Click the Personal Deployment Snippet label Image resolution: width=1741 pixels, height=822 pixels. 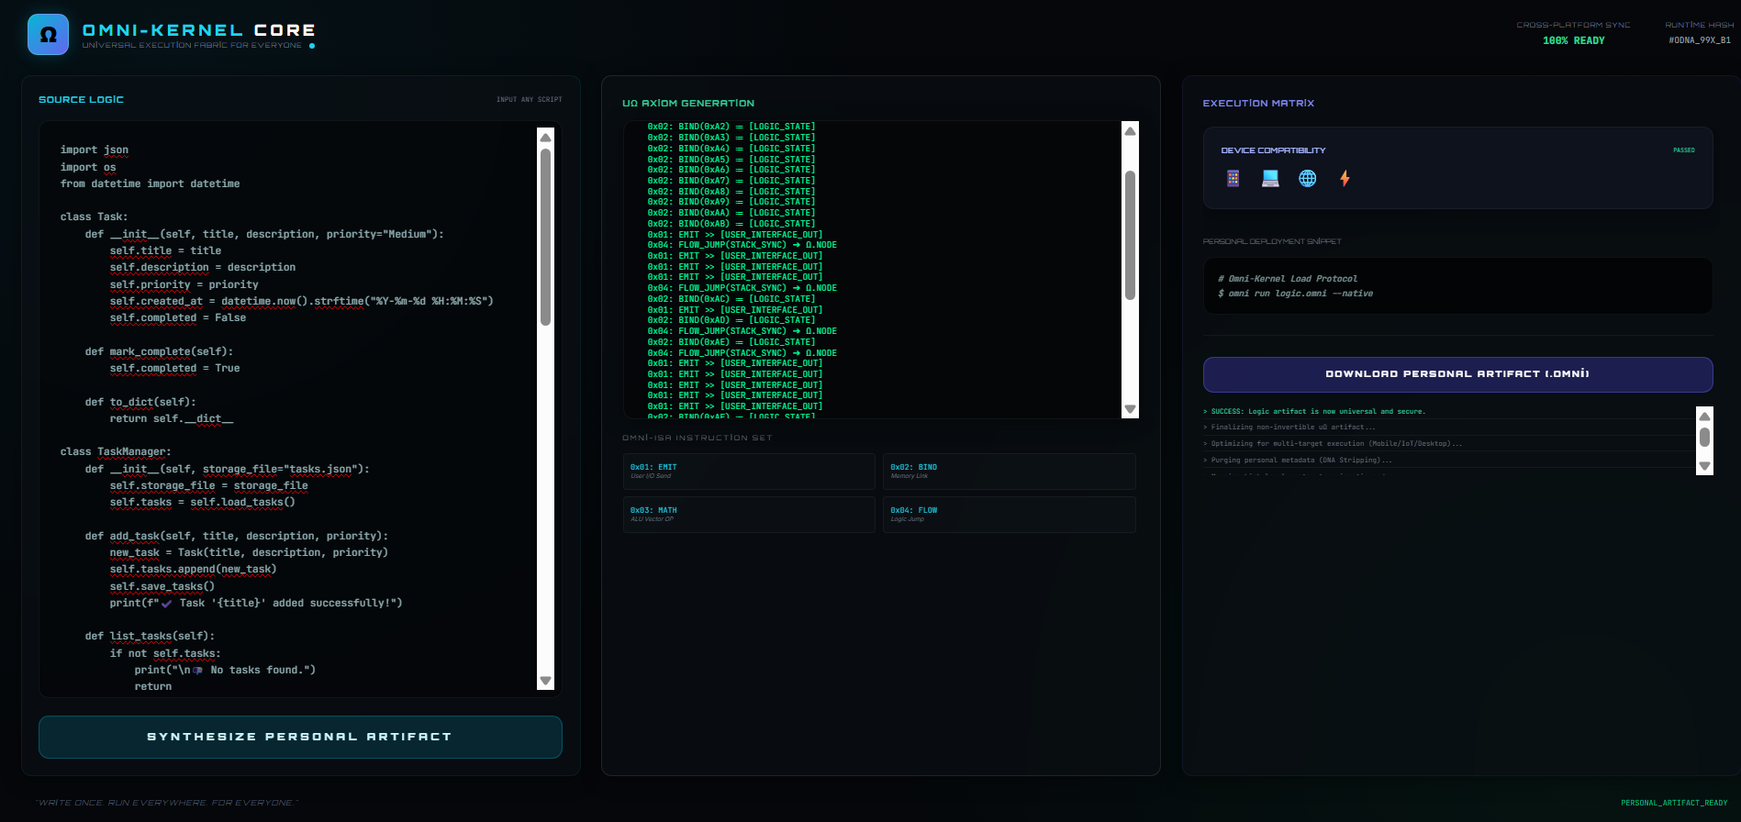(x=1272, y=242)
